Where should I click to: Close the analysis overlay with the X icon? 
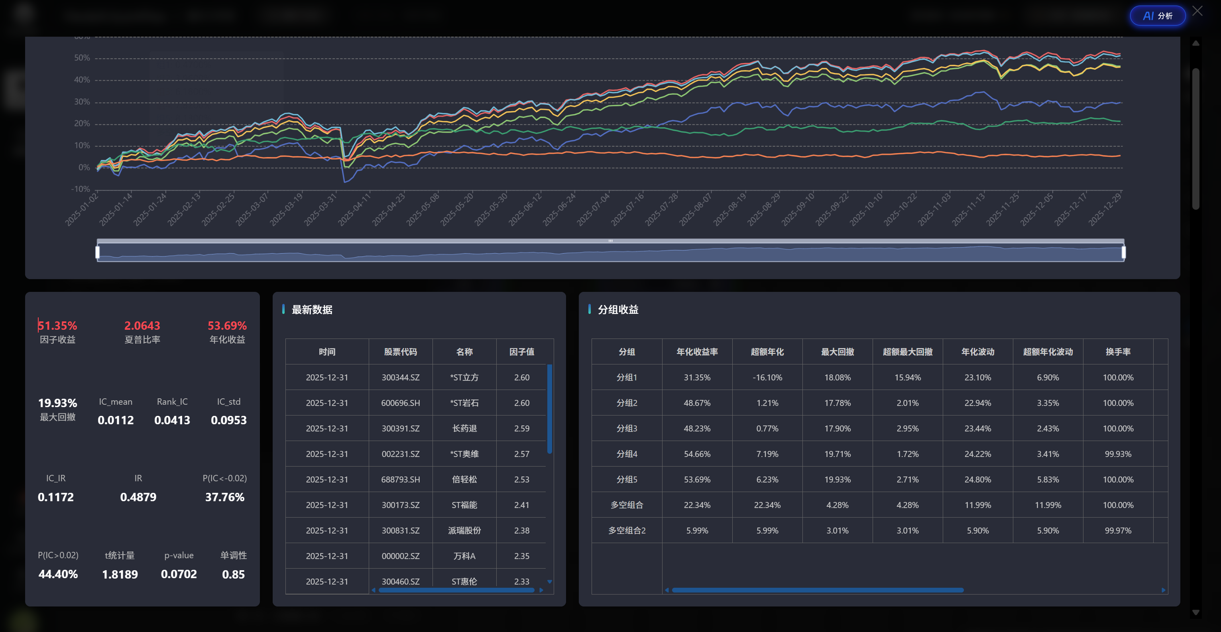click(1197, 11)
